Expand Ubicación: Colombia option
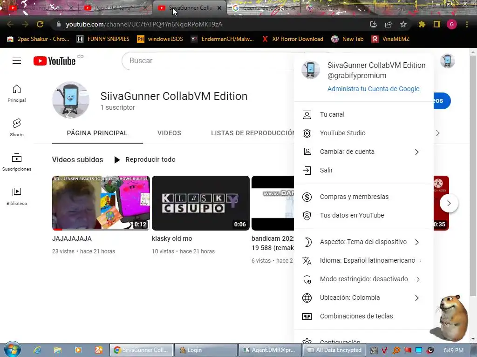This screenshot has width=477, height=357. [363, 297]
